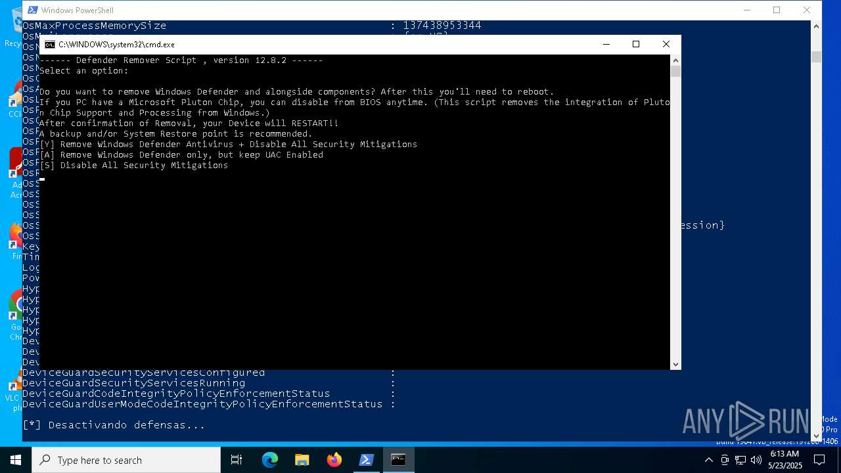Click the cmd.exe scrollbar up arrow
Viewport: 841px width, 473px height.
[675, 60]
